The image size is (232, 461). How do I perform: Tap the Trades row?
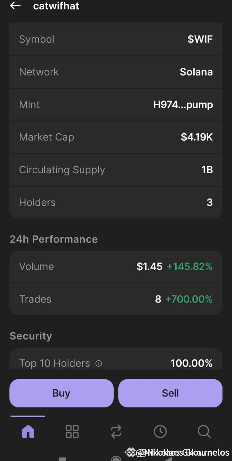pyautogui.click(x=116, y=299)
